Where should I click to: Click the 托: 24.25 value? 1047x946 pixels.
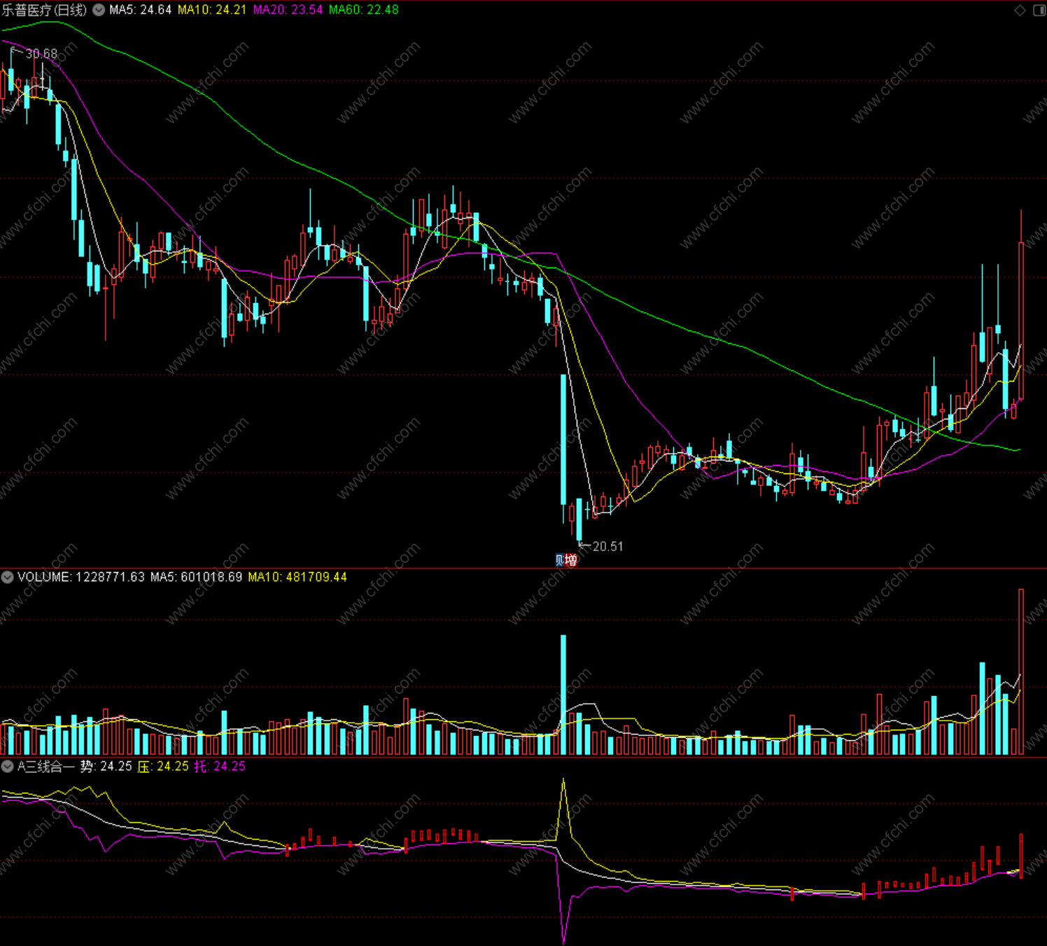click(220, 766)
